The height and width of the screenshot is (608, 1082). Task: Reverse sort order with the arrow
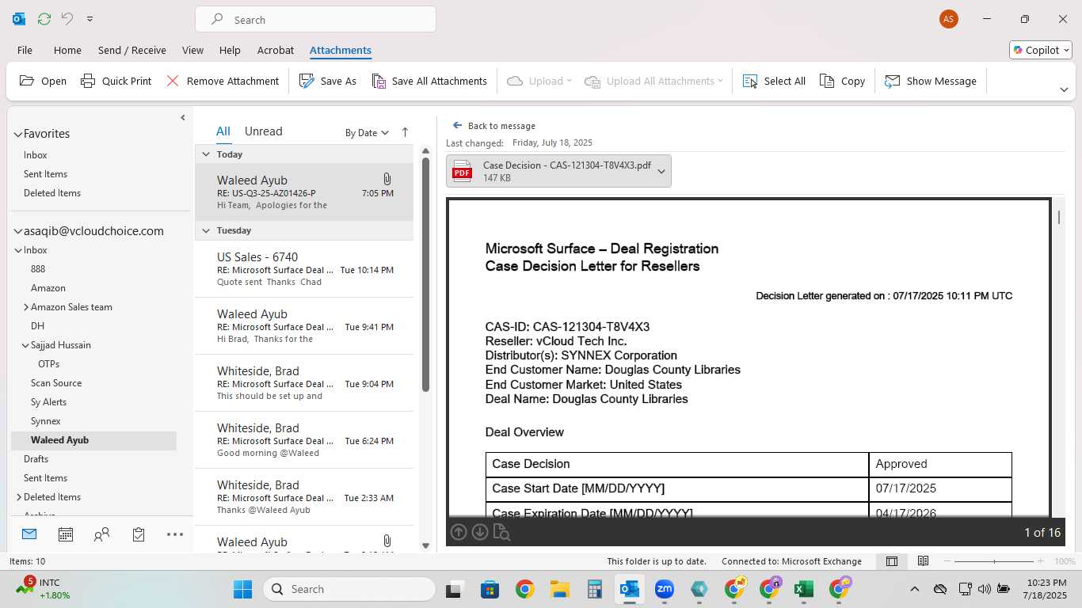[x=405, y=132]
